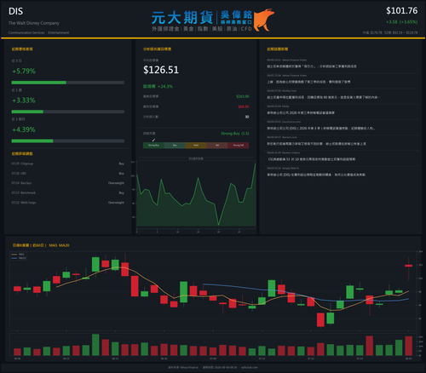Click the $88.00 lowest target value

point(244,106)
